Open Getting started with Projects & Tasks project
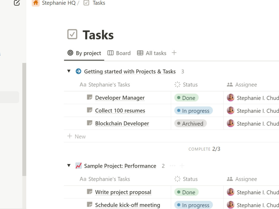Viewport: 279px width, 209px height. tap(130, 71)
